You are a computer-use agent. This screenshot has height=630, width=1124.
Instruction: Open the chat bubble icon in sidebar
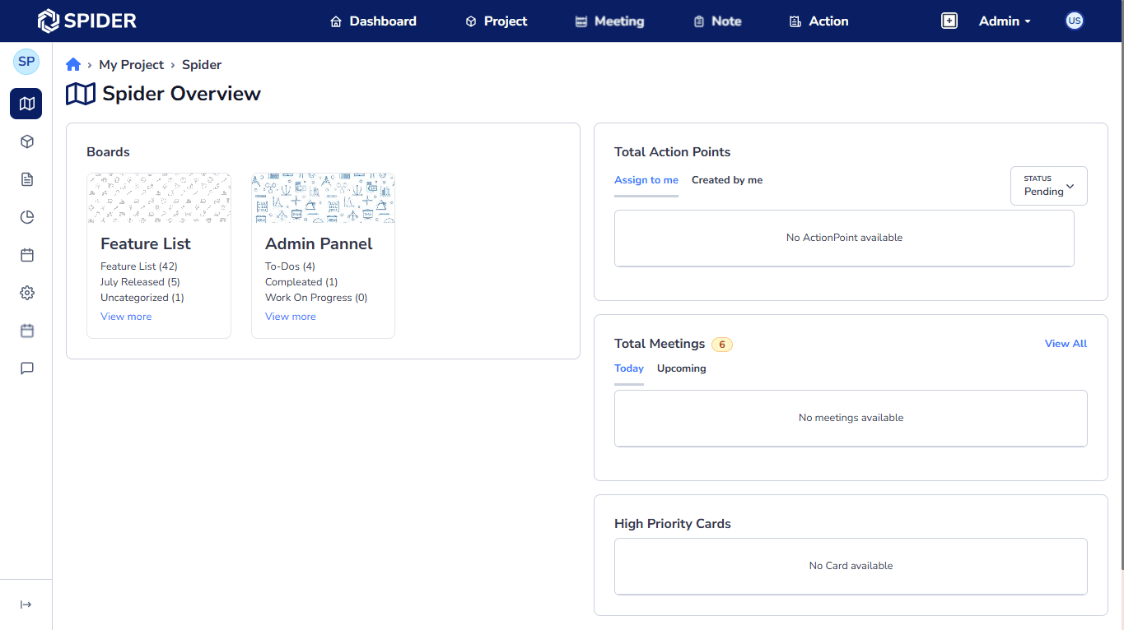[x=26, y=368]
